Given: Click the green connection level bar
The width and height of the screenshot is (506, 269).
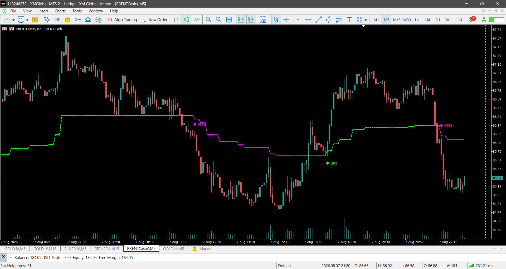Looking at the screenshot, I should click(x=496, y=20).
